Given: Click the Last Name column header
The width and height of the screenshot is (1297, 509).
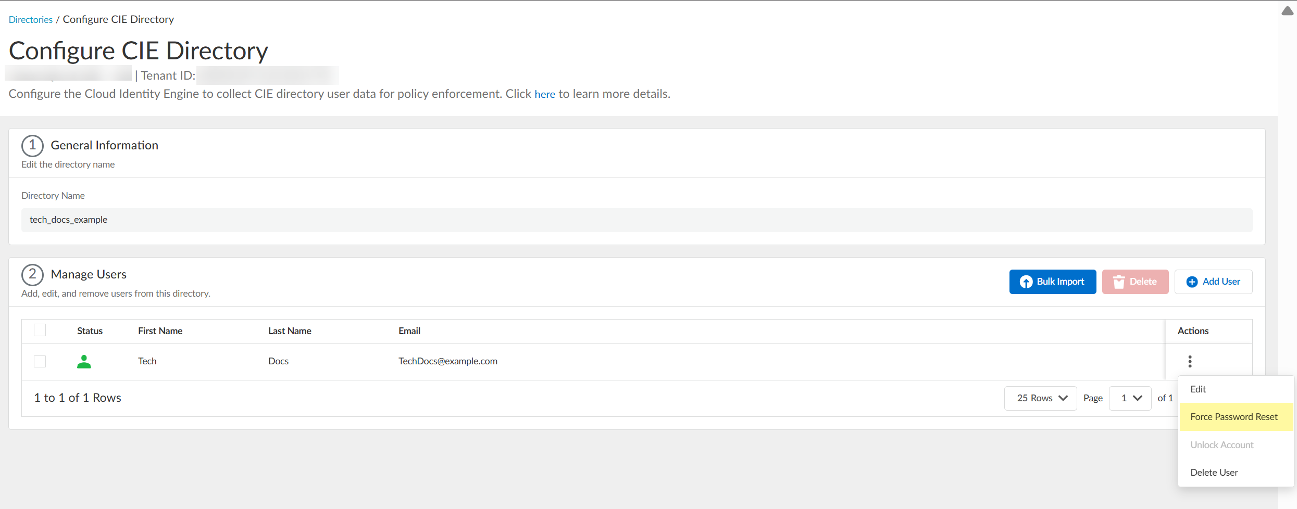Looking at the screenshot, I should [x=290, y=331].
